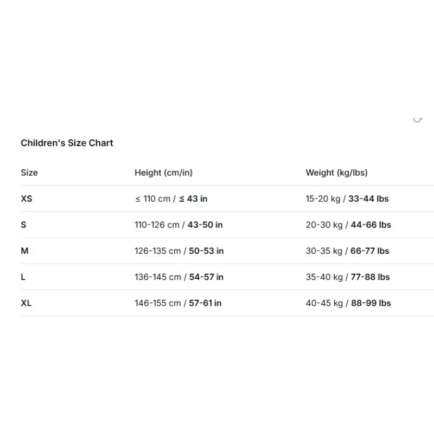Image resolution: width=434 pixels, height=434 pixels.
Task: Click the Weight (kg/lbs) column header
Action: [336, 173]
